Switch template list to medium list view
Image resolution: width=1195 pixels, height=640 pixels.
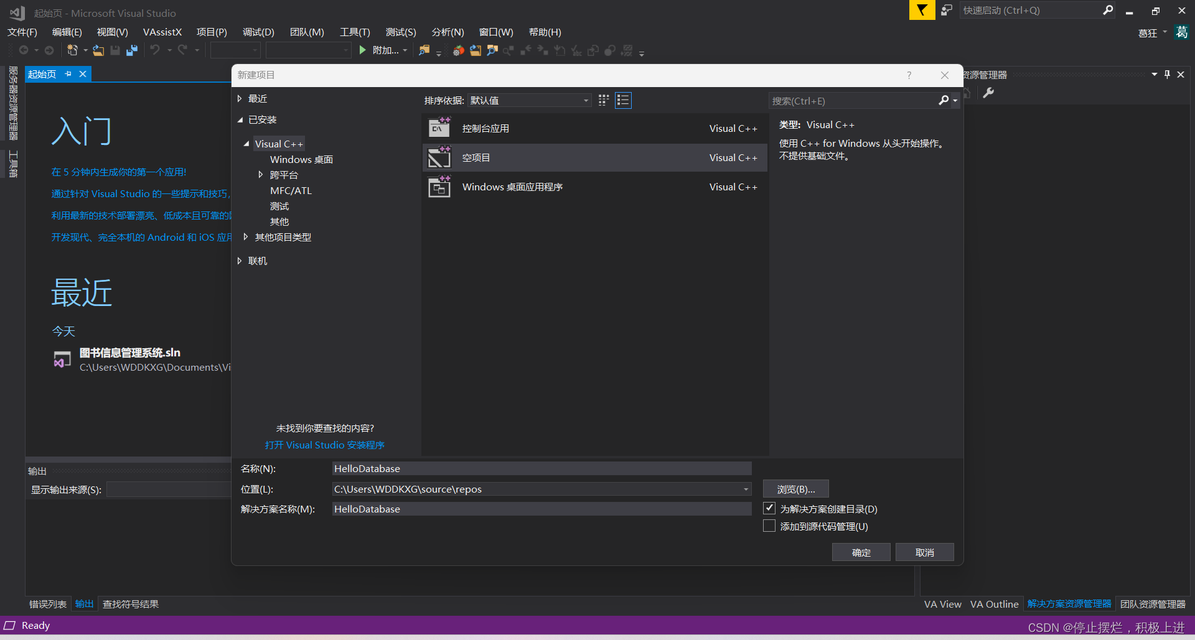point(623,100)
